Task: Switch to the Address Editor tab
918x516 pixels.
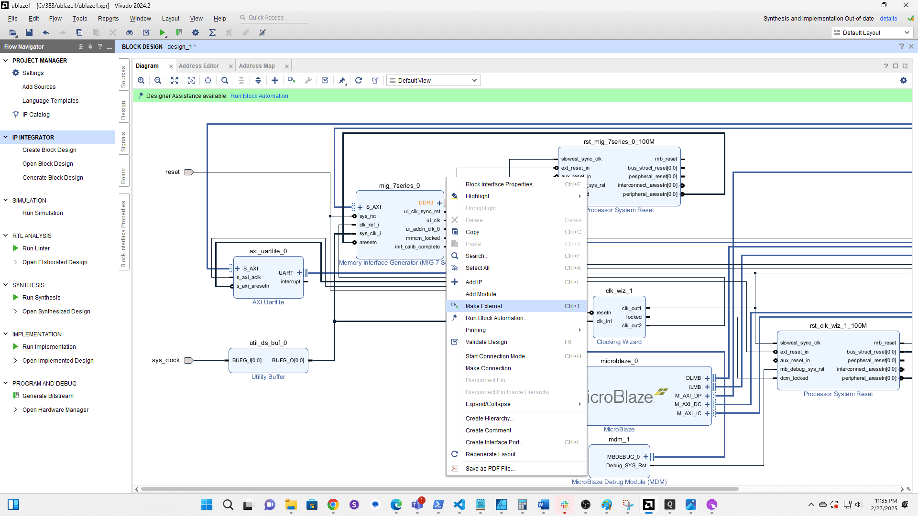Action: point(199,66)
